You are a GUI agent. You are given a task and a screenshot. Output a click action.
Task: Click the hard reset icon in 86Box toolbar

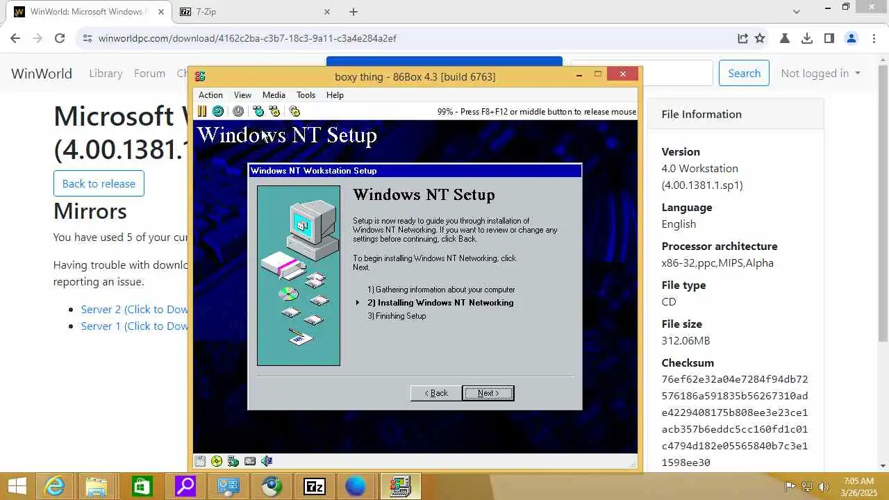218,111
